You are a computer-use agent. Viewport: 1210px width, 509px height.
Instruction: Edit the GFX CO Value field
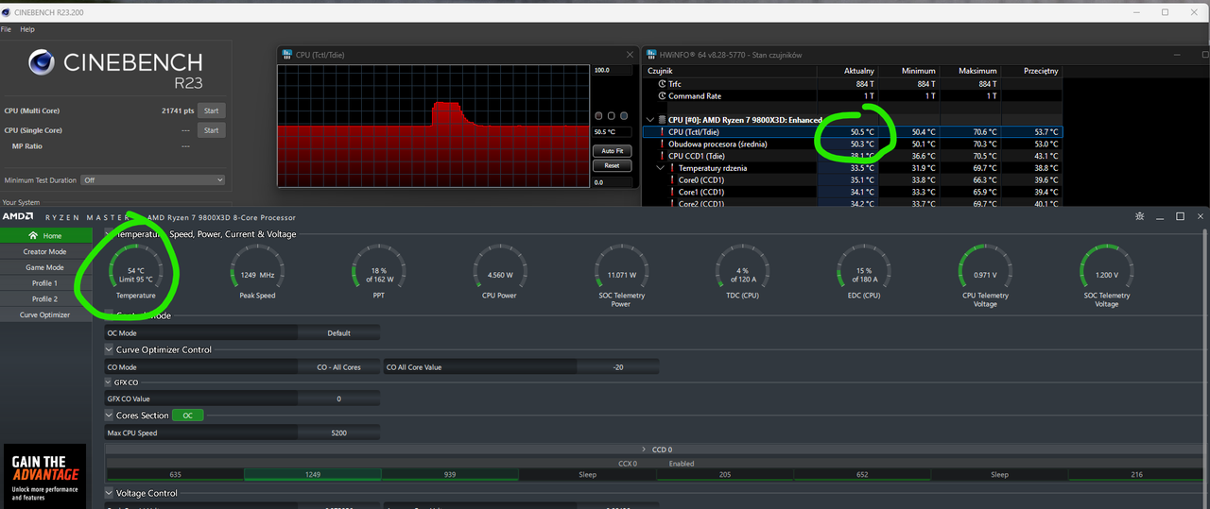tap(338, 399)
